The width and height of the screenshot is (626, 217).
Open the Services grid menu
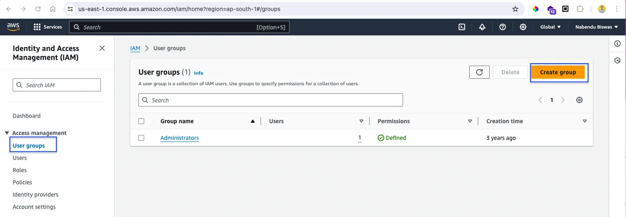pyautogui.click(x=48, y=27)
